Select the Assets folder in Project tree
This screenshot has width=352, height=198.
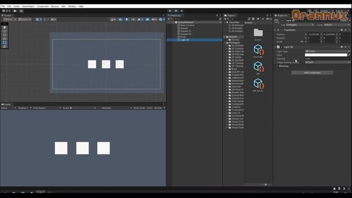pos(233,37)
